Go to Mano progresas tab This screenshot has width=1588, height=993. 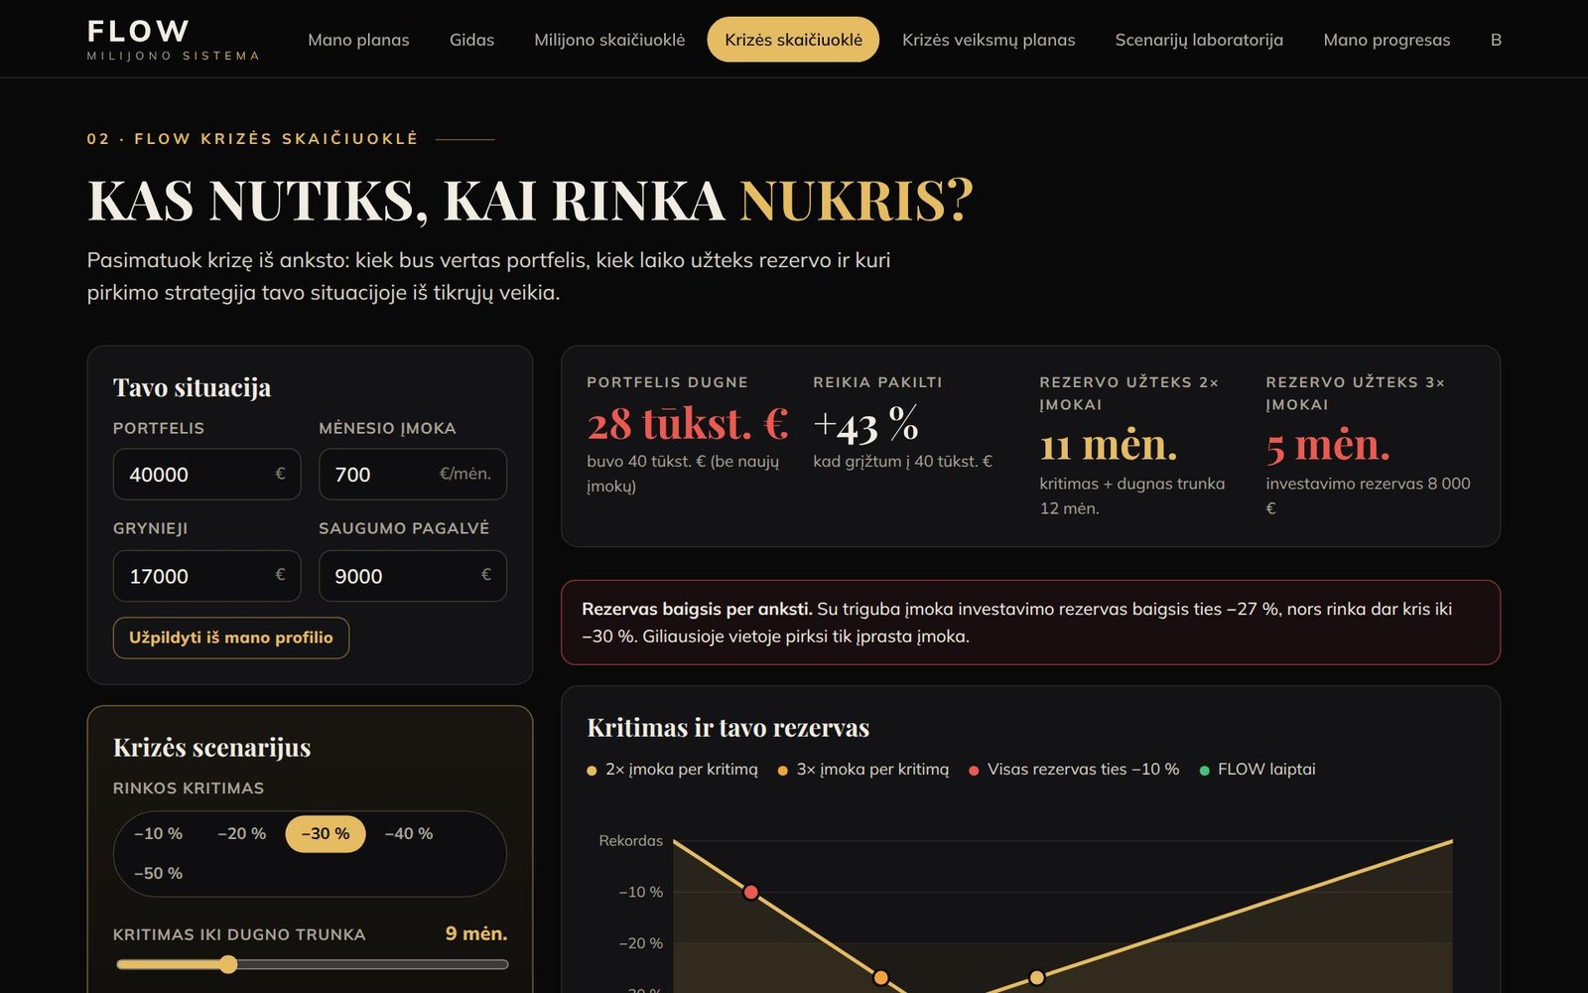point(1387,40)
